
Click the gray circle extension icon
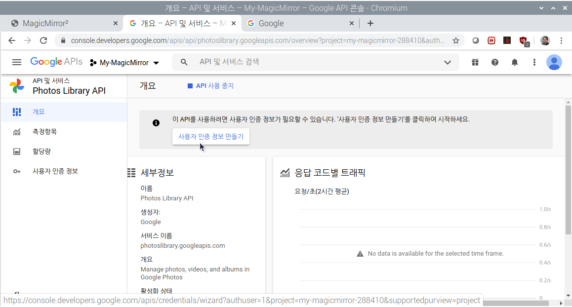[x=475, y=40]
